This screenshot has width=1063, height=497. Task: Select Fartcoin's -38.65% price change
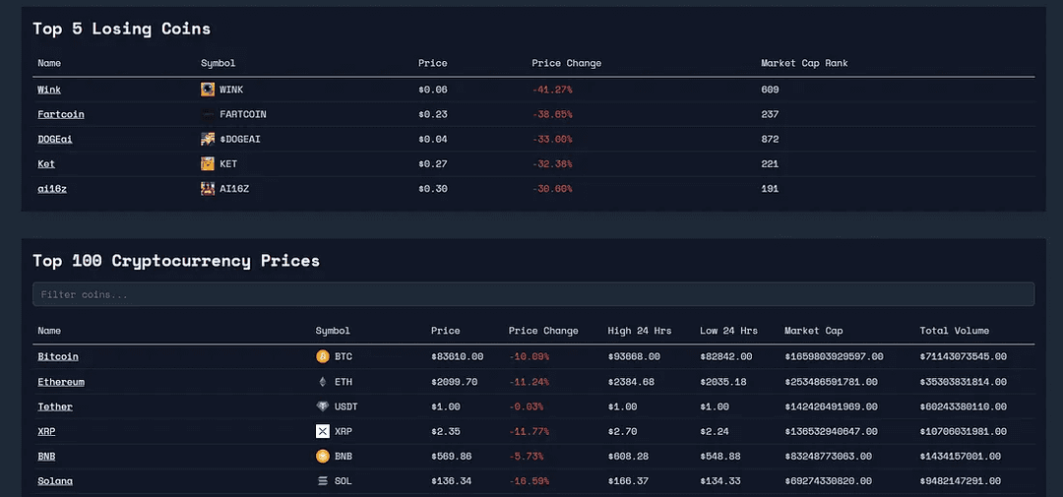(552, 114)
